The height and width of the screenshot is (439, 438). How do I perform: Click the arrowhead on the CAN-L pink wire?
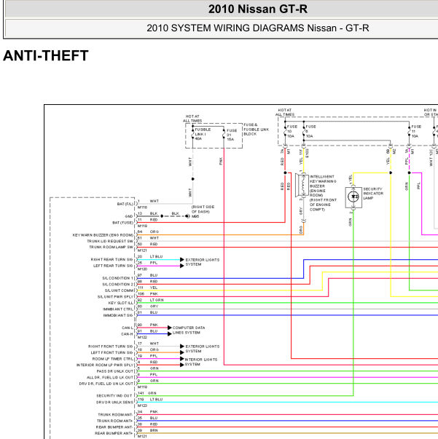coord(170,328)
